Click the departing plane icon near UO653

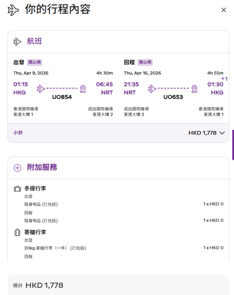152,89
